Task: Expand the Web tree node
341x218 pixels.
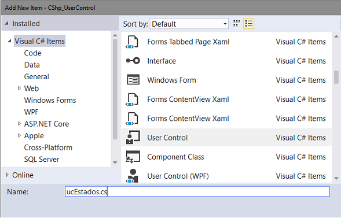Action: tap(19, 88)
